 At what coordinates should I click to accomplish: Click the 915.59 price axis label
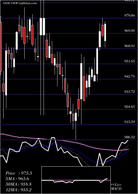coord(129,122)
